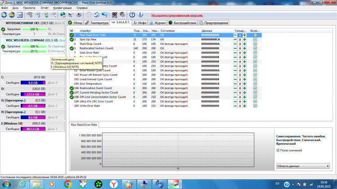Viewport: 337px width, 189px height.
Task: Click minus offset button for Spin Up Time
Action: pos(235,39)
